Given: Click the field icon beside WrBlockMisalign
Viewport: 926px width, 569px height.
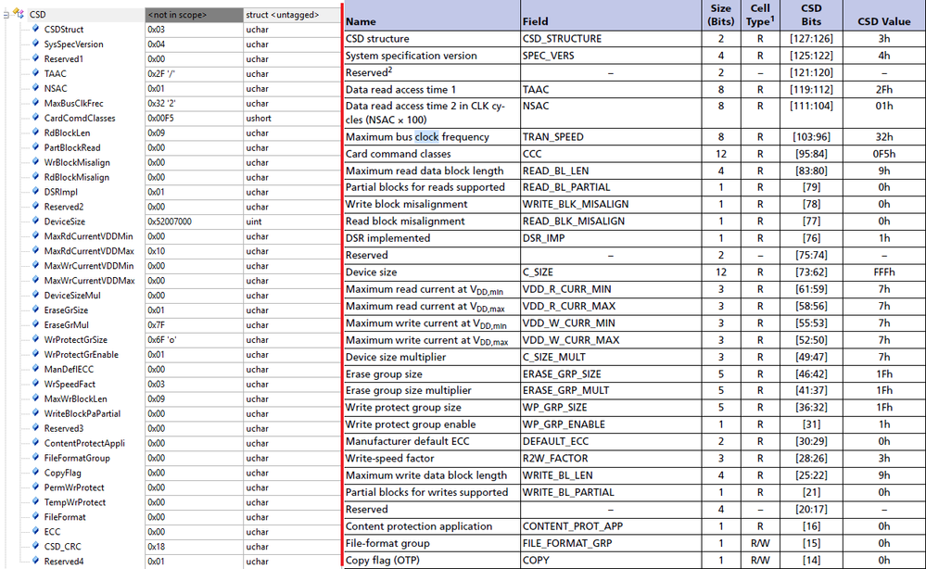Looking at the screenshot, I should [x=35, y=162].
